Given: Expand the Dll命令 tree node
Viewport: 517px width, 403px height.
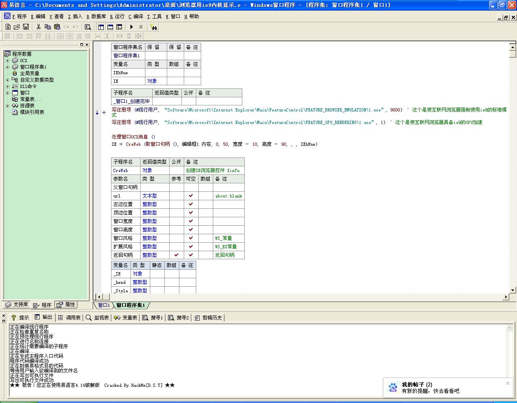Looking at the screenshot, I should coord(7,86).
